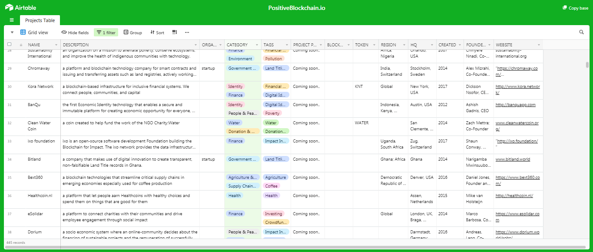Open the TOKEN column dropdown
This screenshot has width=593, height=252.
click(x=374, y=45)
